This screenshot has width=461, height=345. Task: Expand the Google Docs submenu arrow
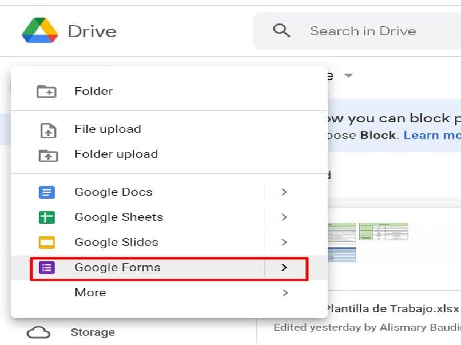(x=284, y=192)
